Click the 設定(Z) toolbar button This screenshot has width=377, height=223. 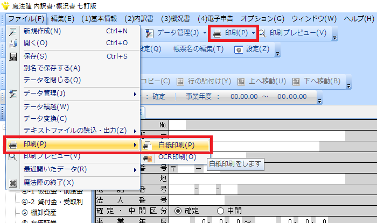[x=252, y=49]
